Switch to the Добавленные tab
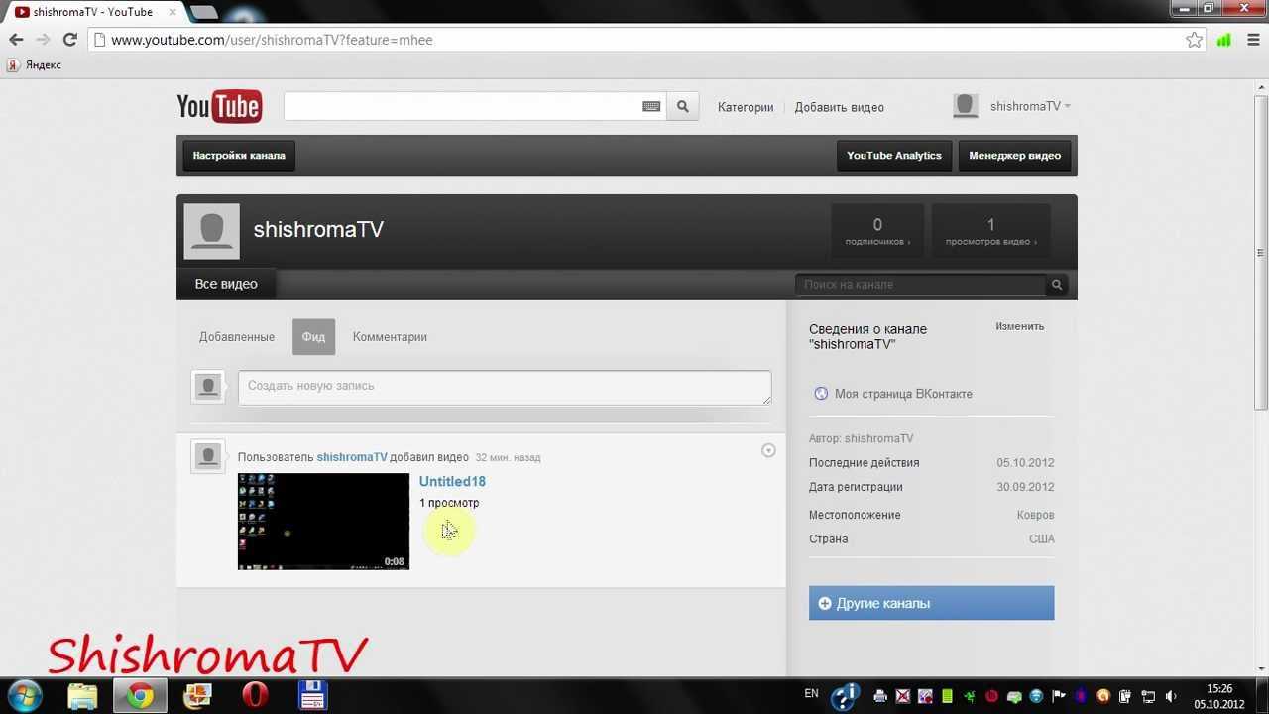 pyautogui.click(x=237, y=337)
